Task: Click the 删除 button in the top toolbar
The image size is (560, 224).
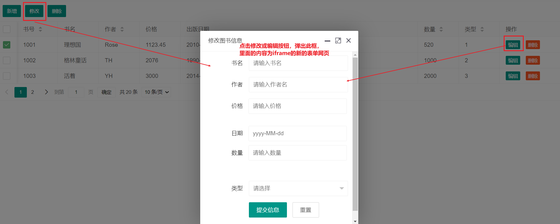Action: (57, 11)
